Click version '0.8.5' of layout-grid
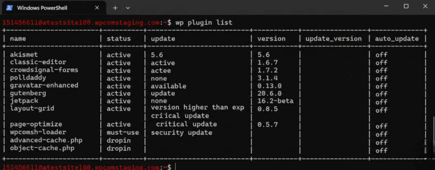The image size is (435, 170). (x=268, y=109)
